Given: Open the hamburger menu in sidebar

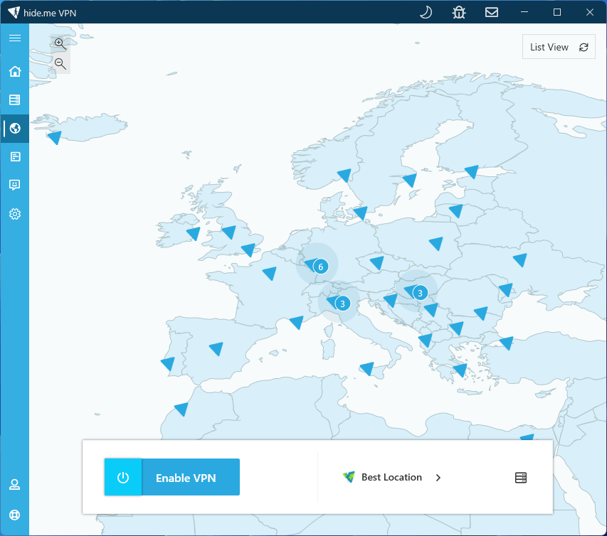Looking at the screenshot, I should pos(14,38).
